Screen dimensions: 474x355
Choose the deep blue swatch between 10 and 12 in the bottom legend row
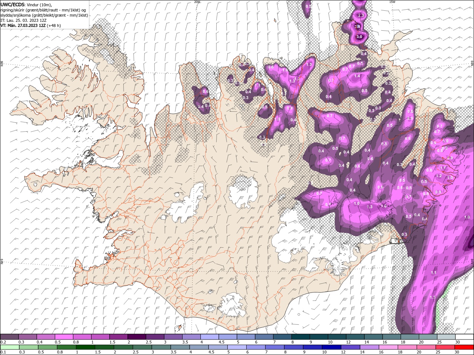coord(332,347)
